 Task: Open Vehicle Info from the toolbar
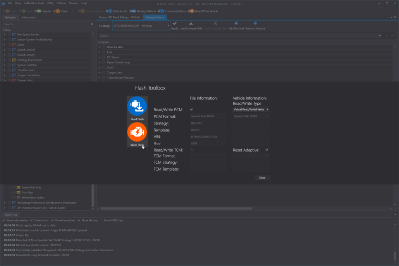click(117, 11)
